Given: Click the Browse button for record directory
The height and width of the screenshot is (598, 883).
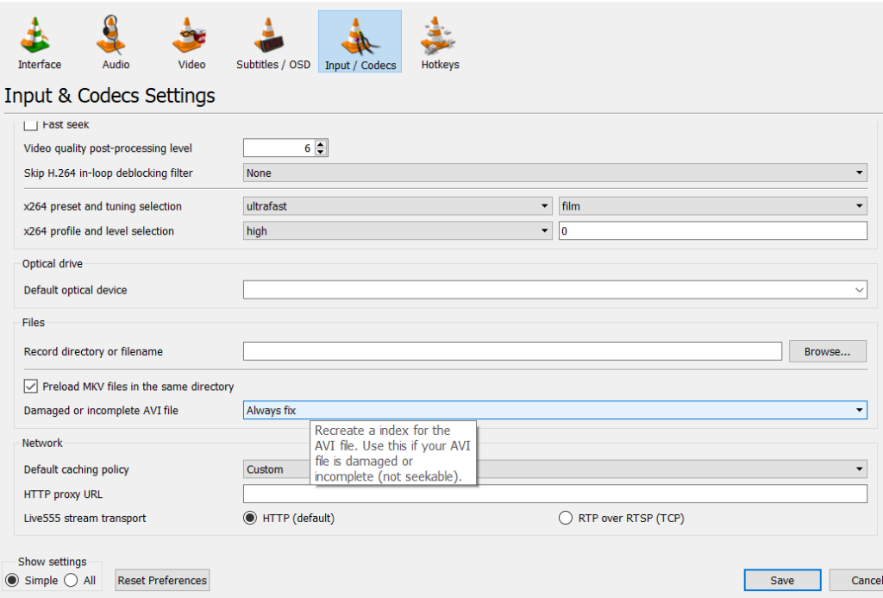Looking at the screenshot, I should pos(826,351).
